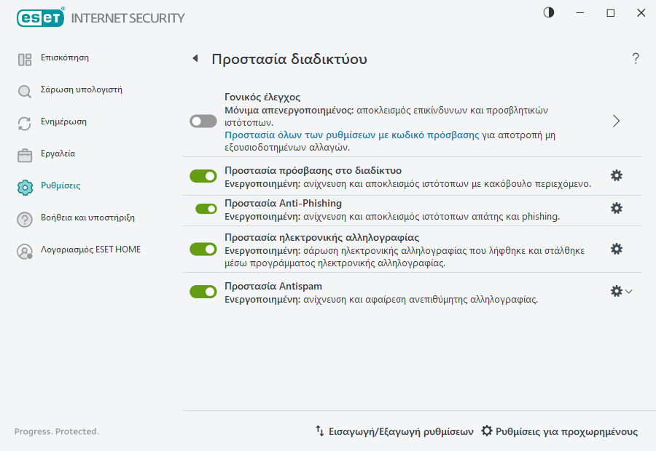The height and width of the screenshot is (451, 656).
Task: Select the Ενημέρωση sidebar icon
Action: pyautogui.click(x=24, y=123)
